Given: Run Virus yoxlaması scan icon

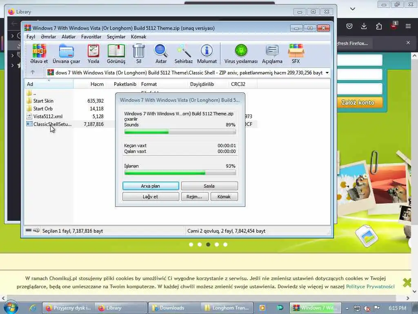Looking at the screenshot, I should (x=241, y=54).
